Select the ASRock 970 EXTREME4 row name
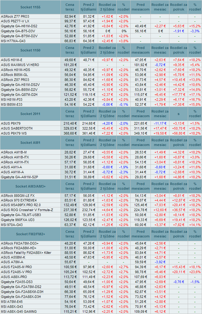 (x=19, y=200)
